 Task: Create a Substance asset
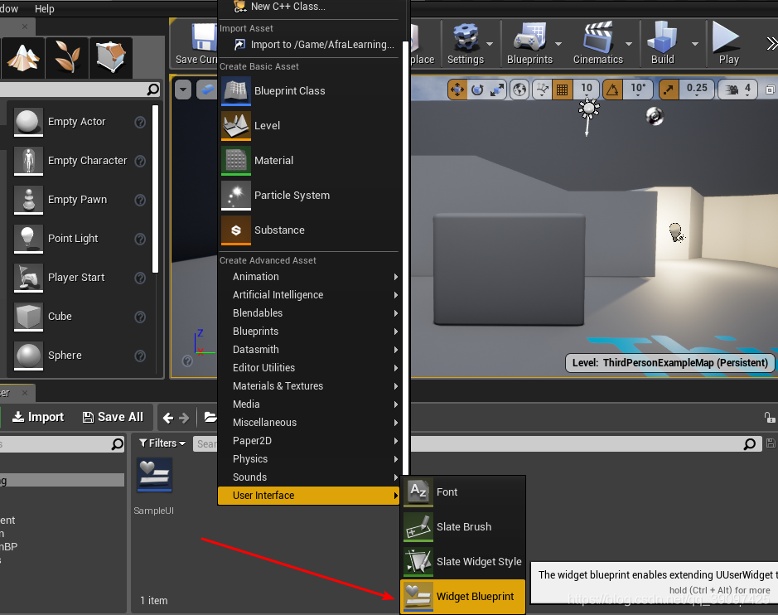(x=308, y=230)
